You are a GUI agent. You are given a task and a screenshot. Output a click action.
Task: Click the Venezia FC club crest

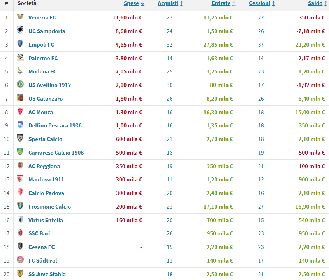20,17
